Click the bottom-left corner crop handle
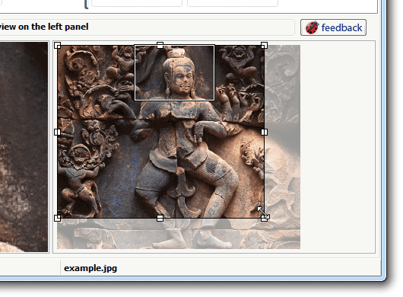 (x=58, y=218)
